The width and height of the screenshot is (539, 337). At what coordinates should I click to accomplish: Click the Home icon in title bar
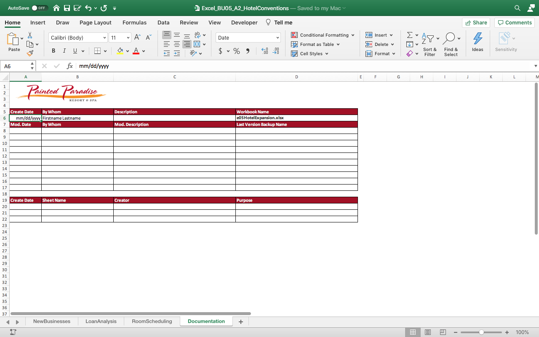pyautogui.click(x=56, y=8)
